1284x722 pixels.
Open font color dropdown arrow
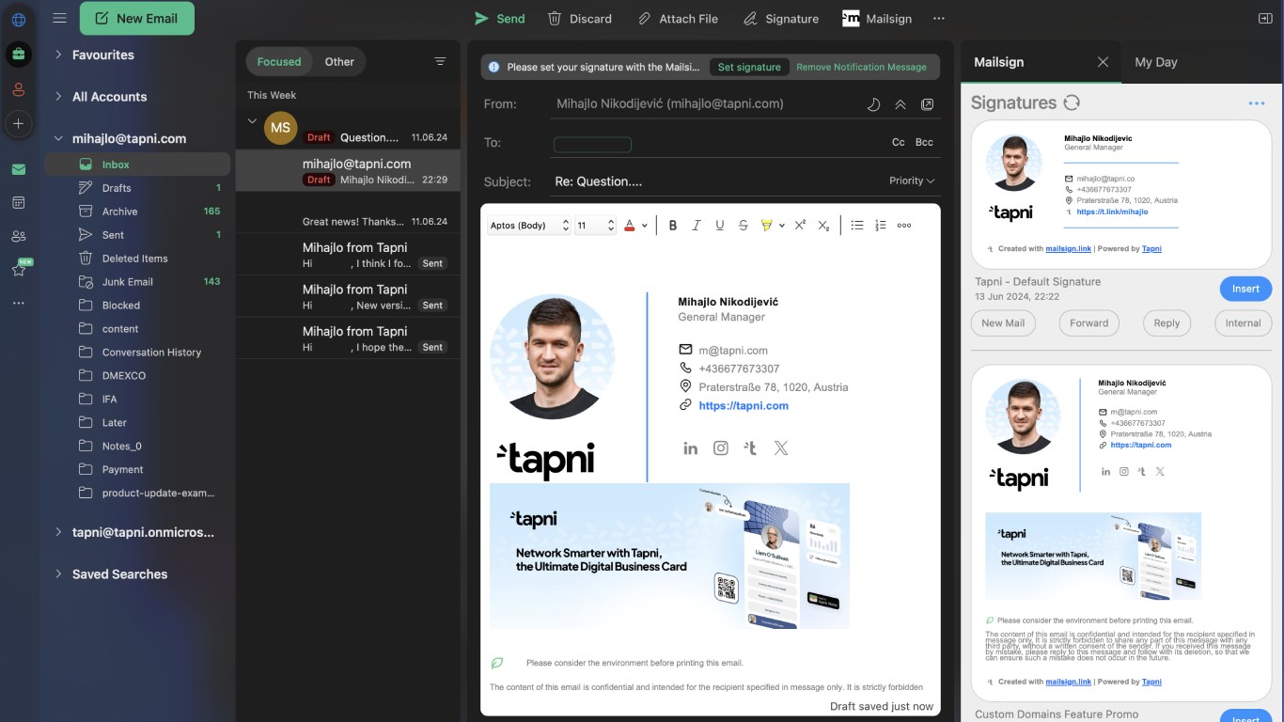[x=644, y=226]
